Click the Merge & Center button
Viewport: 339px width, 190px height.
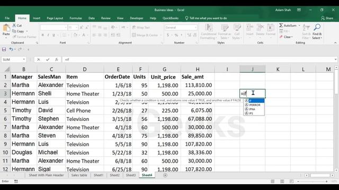coord(146,35)
